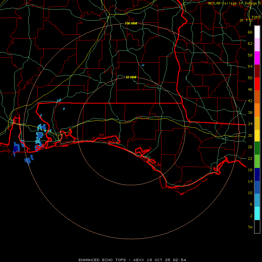Image resolution: width=262 pixels, height=262 pixels.
Task: Click the dark orange 42 kft legend swatch
Action: click(257, 97)
